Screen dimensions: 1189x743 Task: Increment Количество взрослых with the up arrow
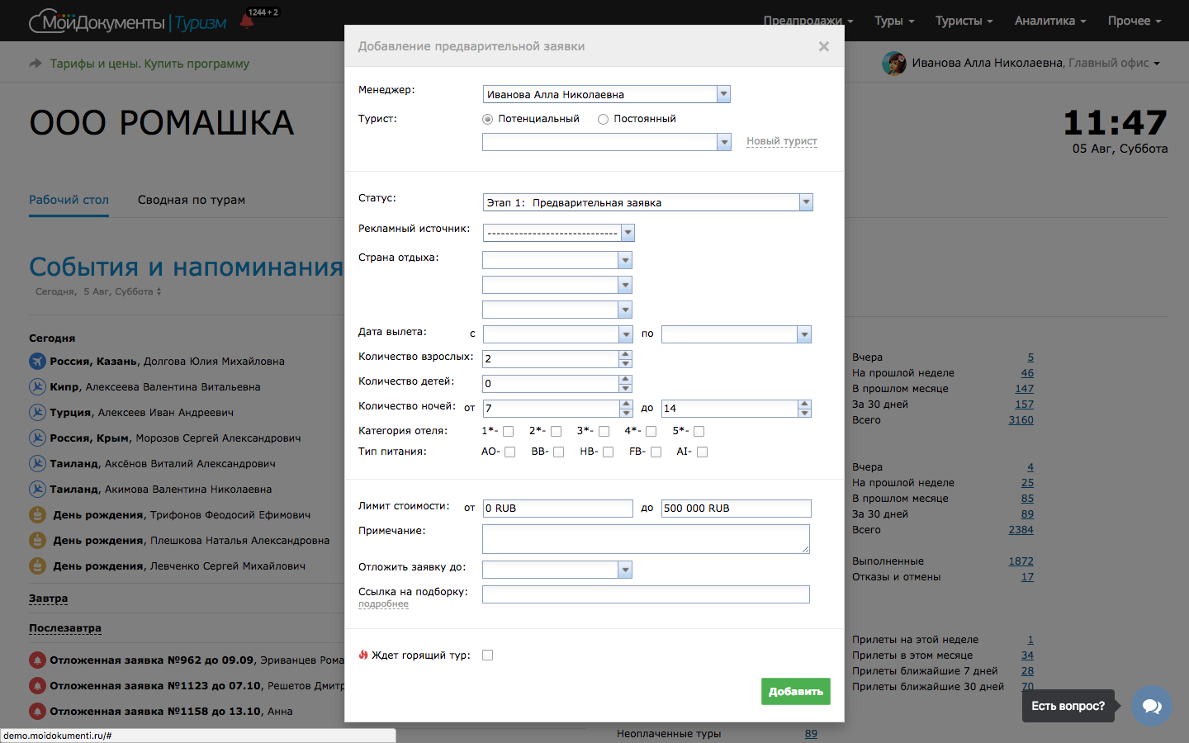(x=626, y=355)
